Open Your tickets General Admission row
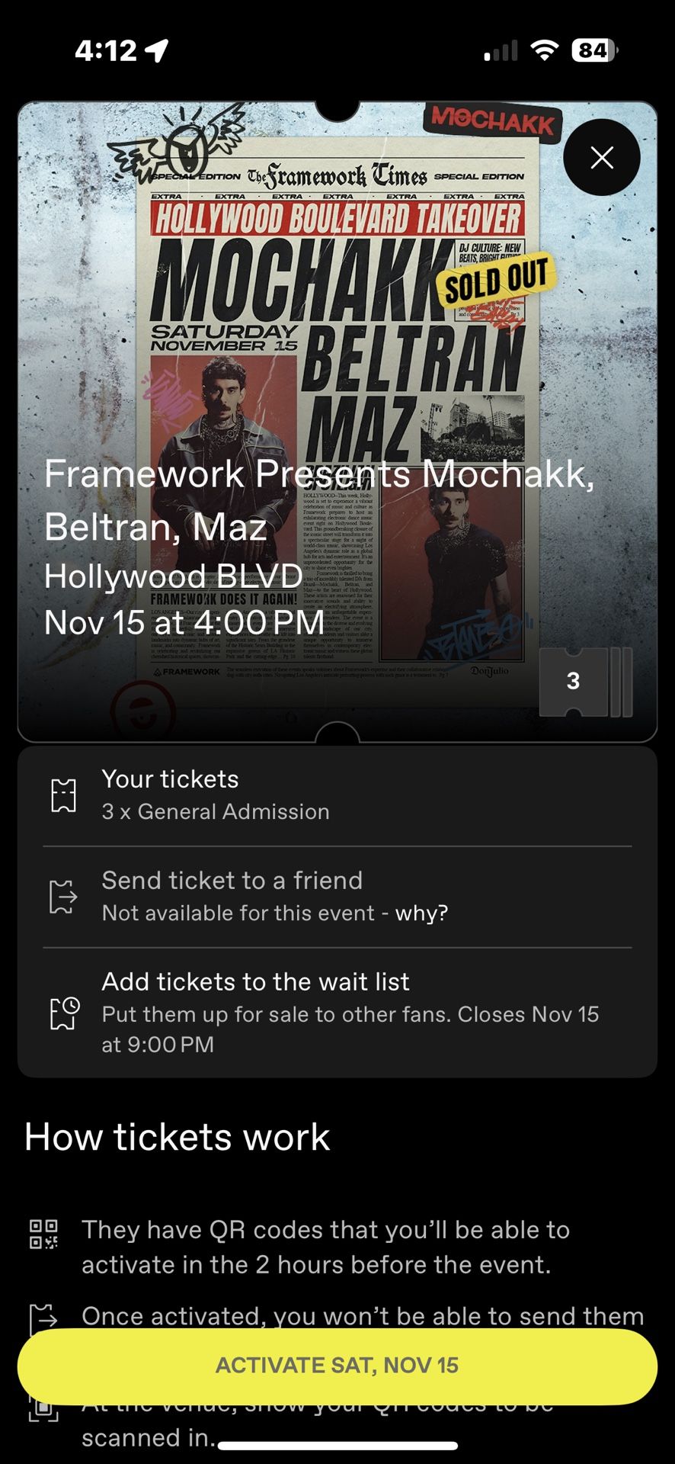The image size is (675, 1464). pyautogui.click(x=337, y=795)
